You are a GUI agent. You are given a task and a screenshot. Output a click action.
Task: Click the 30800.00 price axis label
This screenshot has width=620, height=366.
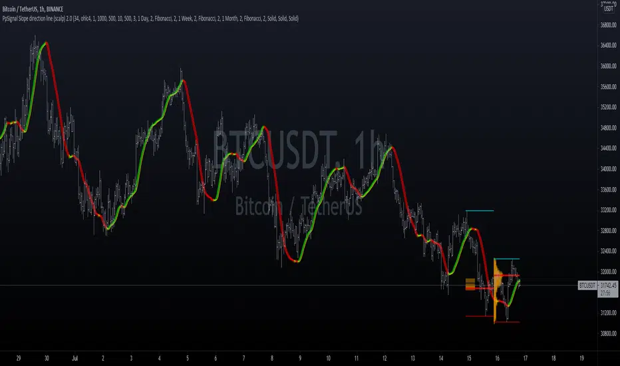(608, 333)
